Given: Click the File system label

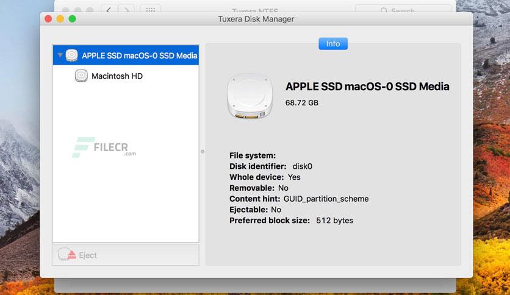Looking at the screenshot, I should 253,155.
